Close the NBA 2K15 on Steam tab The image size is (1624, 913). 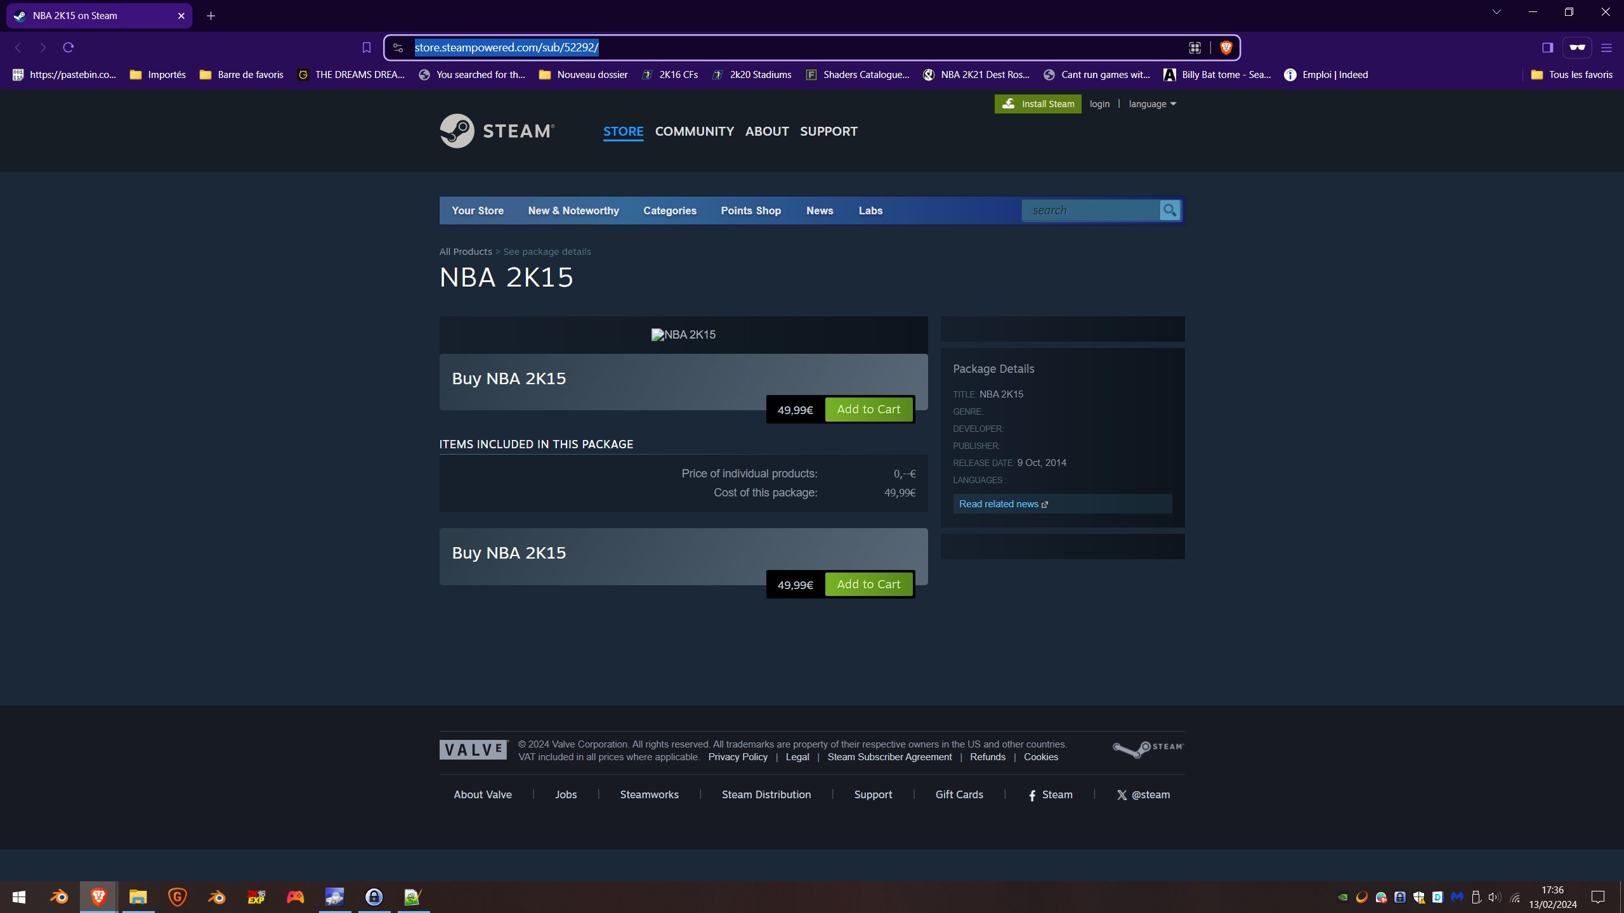(181, 16)
